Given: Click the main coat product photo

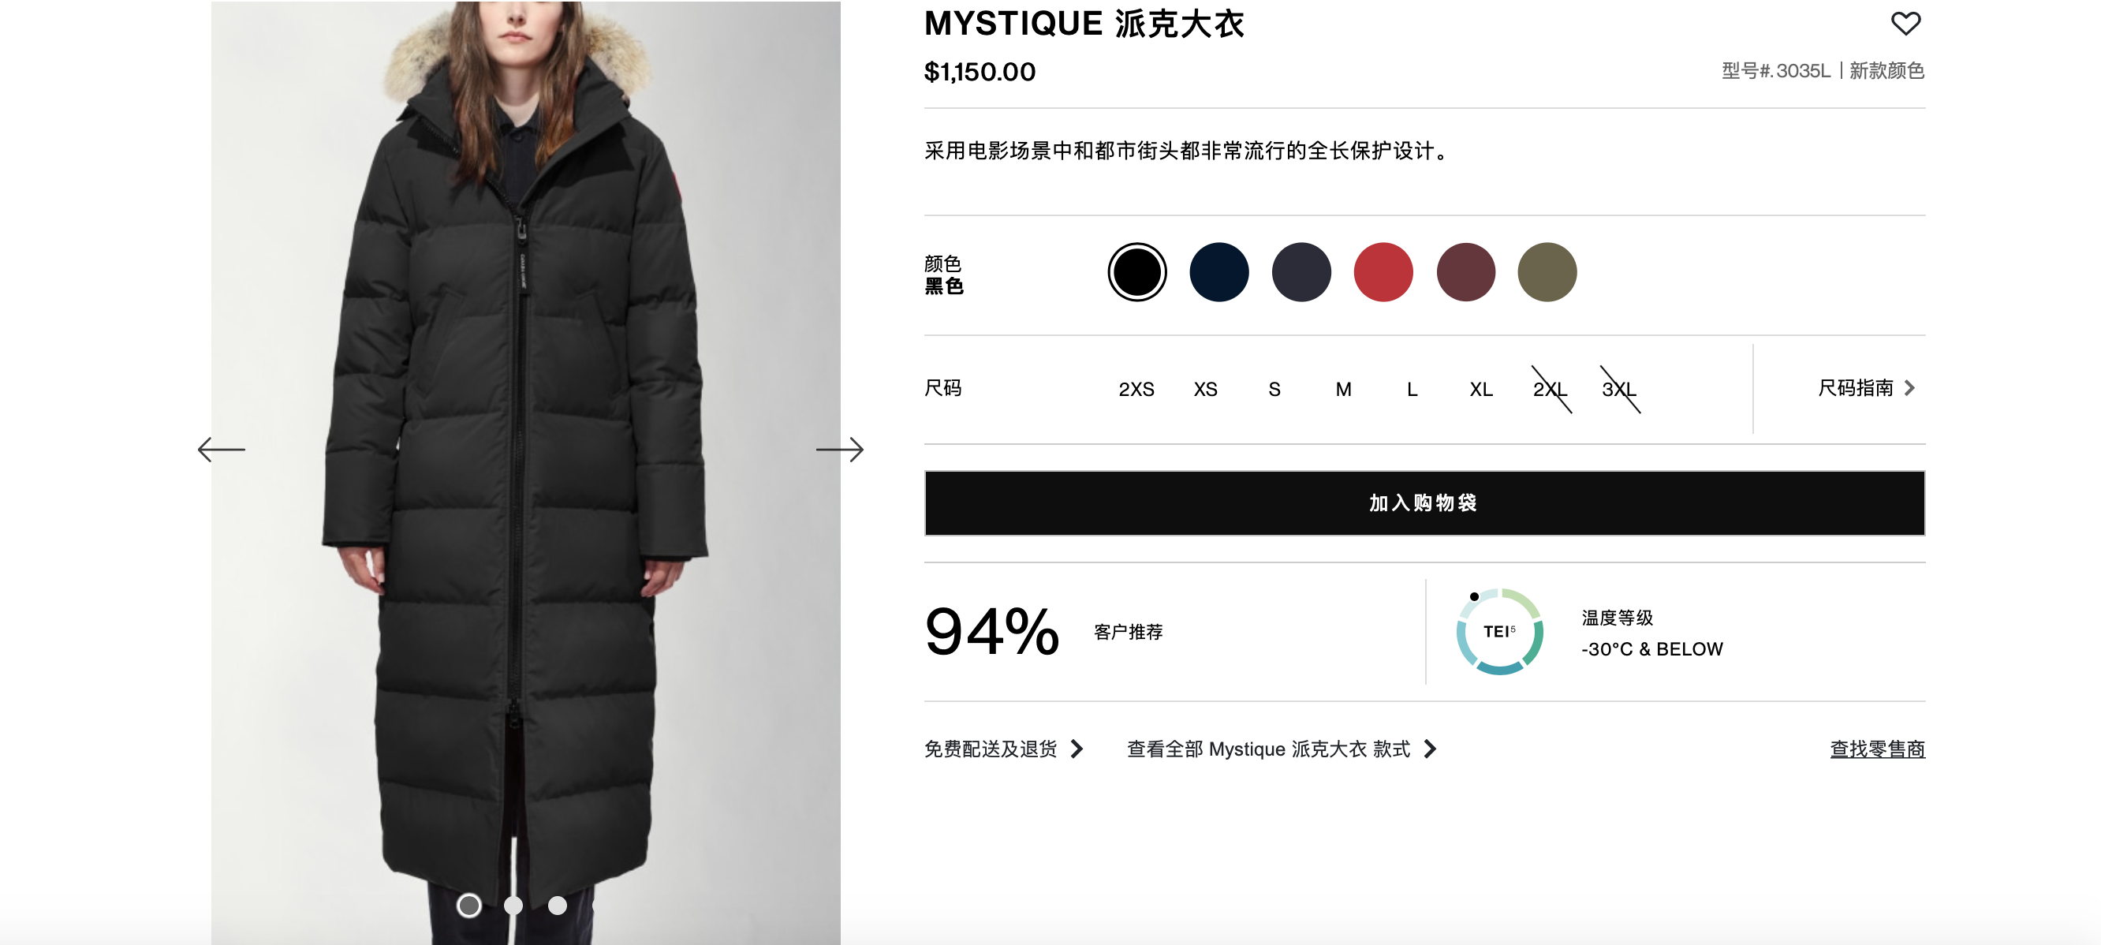Looking at the screenshot, I should coord(525,472).
